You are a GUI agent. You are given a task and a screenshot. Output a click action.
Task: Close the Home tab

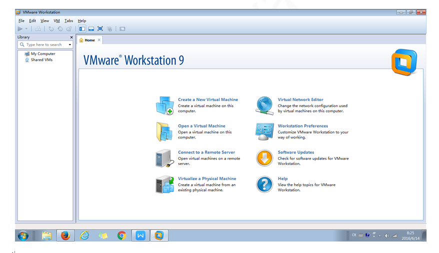pyautogui.click(x=99, y=40)
